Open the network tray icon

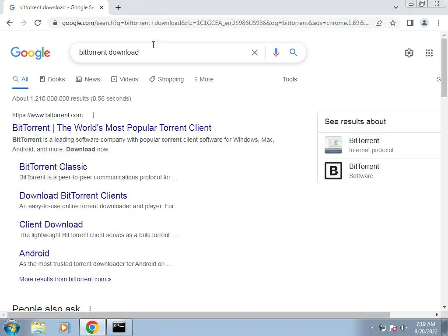pos(382,328)
